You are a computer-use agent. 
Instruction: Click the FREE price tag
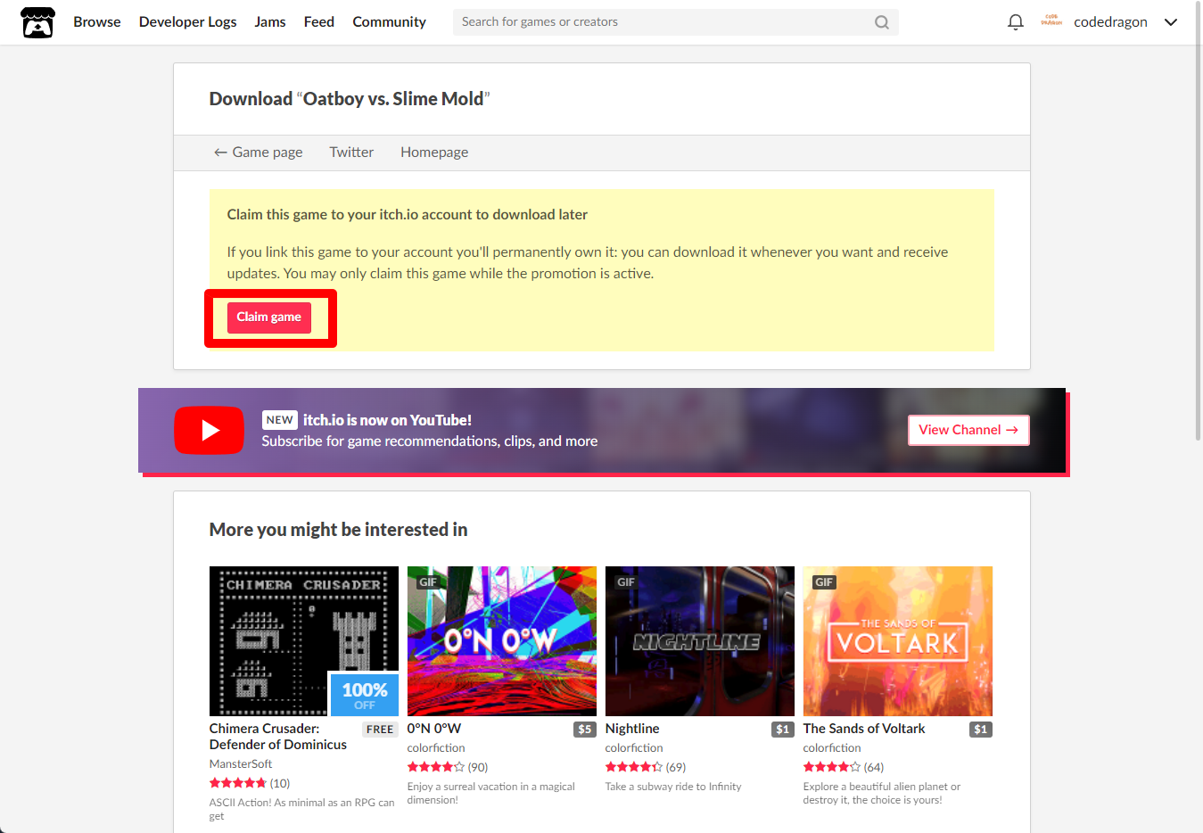[x=380, y=730]
